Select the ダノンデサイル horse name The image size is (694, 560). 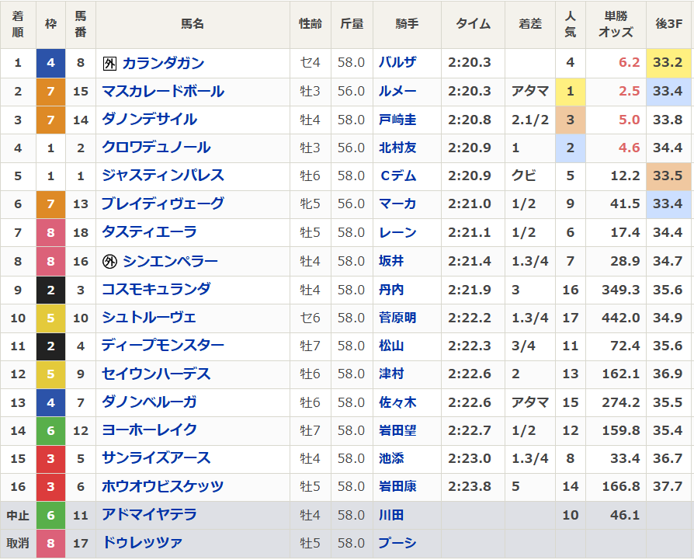tap(149, 120)
